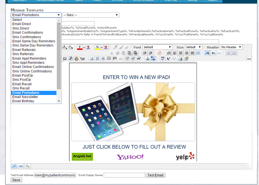Click the insert anchor icon
The image size is (259, 185).
click(x=148, y=59)
